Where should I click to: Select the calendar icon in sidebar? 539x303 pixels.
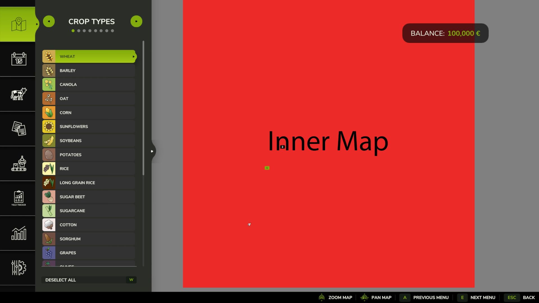point(18,59)
